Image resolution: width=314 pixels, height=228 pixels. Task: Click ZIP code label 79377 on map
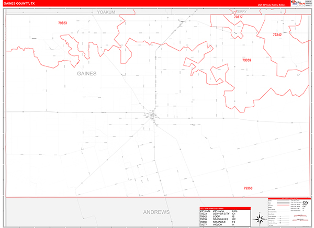coord(238,17)
